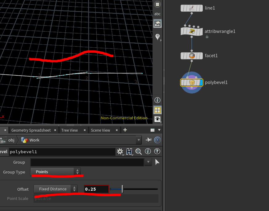Image resolution: width=269 pixels, height=211 pixels.
Task: Click the Offset slider handle
Action: coord(123,189)
